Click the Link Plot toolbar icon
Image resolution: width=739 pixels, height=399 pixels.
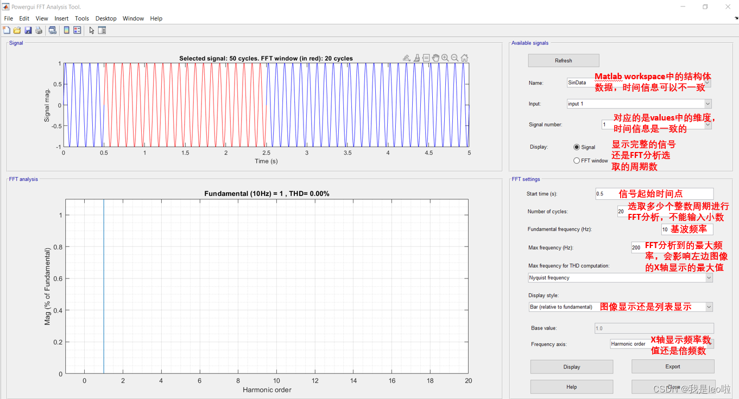[52, 30]
